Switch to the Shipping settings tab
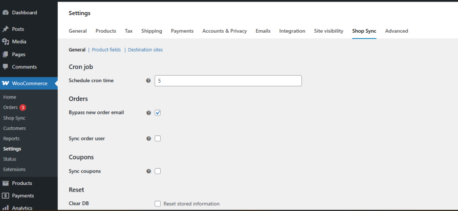Screen dimensions: 458x211 [x=151, y=31]
